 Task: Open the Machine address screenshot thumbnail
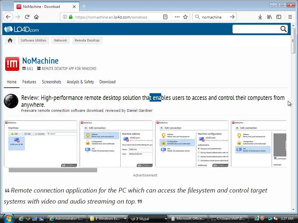tap(116, 144)
